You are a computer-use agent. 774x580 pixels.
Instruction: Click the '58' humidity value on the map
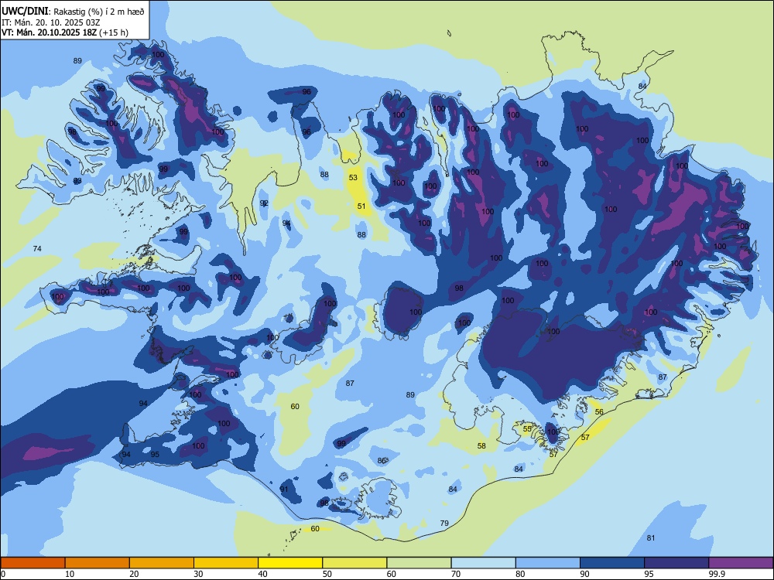[481, 446]
